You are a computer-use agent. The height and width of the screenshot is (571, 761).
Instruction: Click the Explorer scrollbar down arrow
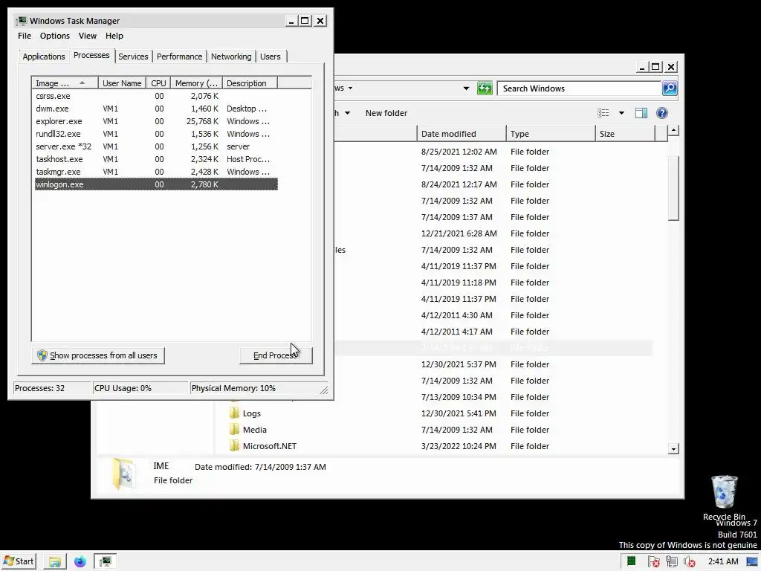[673, 449]
